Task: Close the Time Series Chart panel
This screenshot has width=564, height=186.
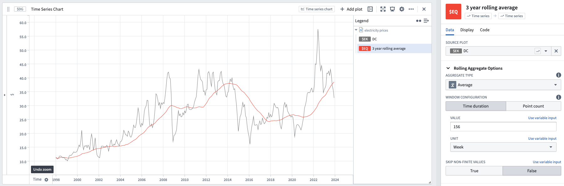Action: pyautogui.click(x=424, y=9)
